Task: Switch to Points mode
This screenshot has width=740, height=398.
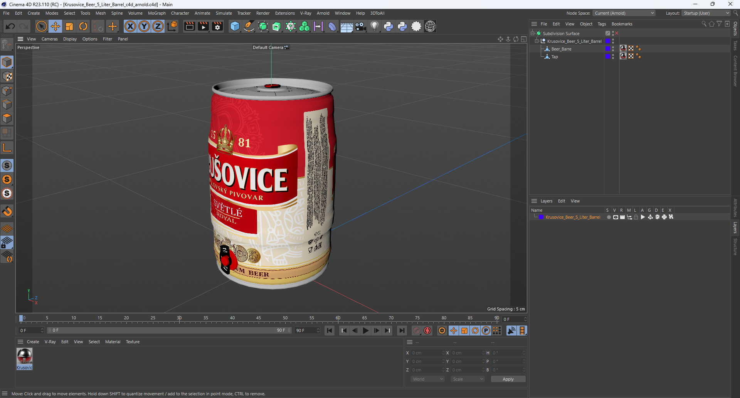Action: 7,91
